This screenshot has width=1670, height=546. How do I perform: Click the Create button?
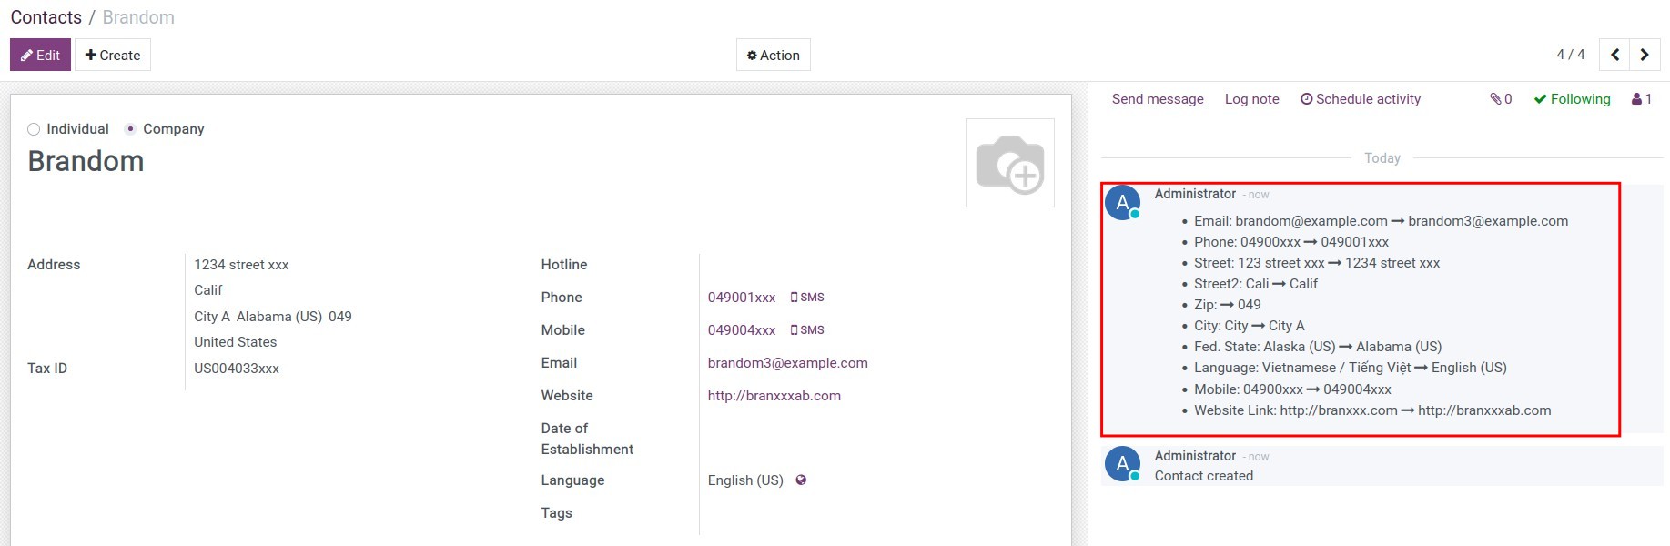(x=113, y=56)
